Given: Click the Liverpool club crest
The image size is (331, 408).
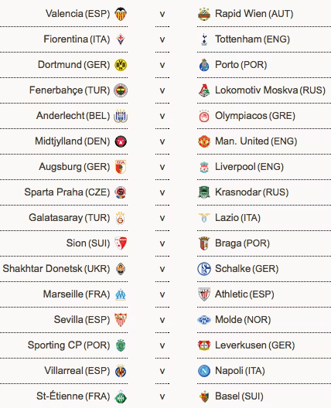Looking at the screenshot, I should [x=204, y=167].
